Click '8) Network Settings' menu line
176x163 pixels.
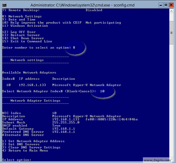22,16
